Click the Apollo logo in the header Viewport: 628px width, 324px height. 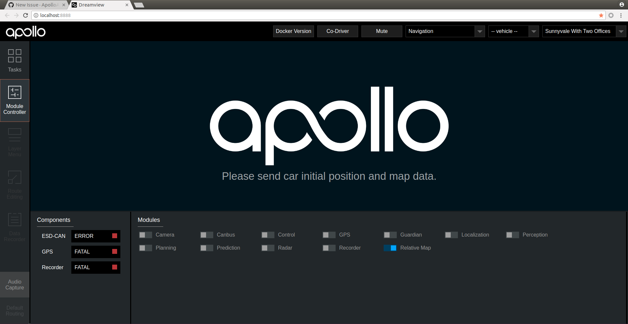point(26,32)
